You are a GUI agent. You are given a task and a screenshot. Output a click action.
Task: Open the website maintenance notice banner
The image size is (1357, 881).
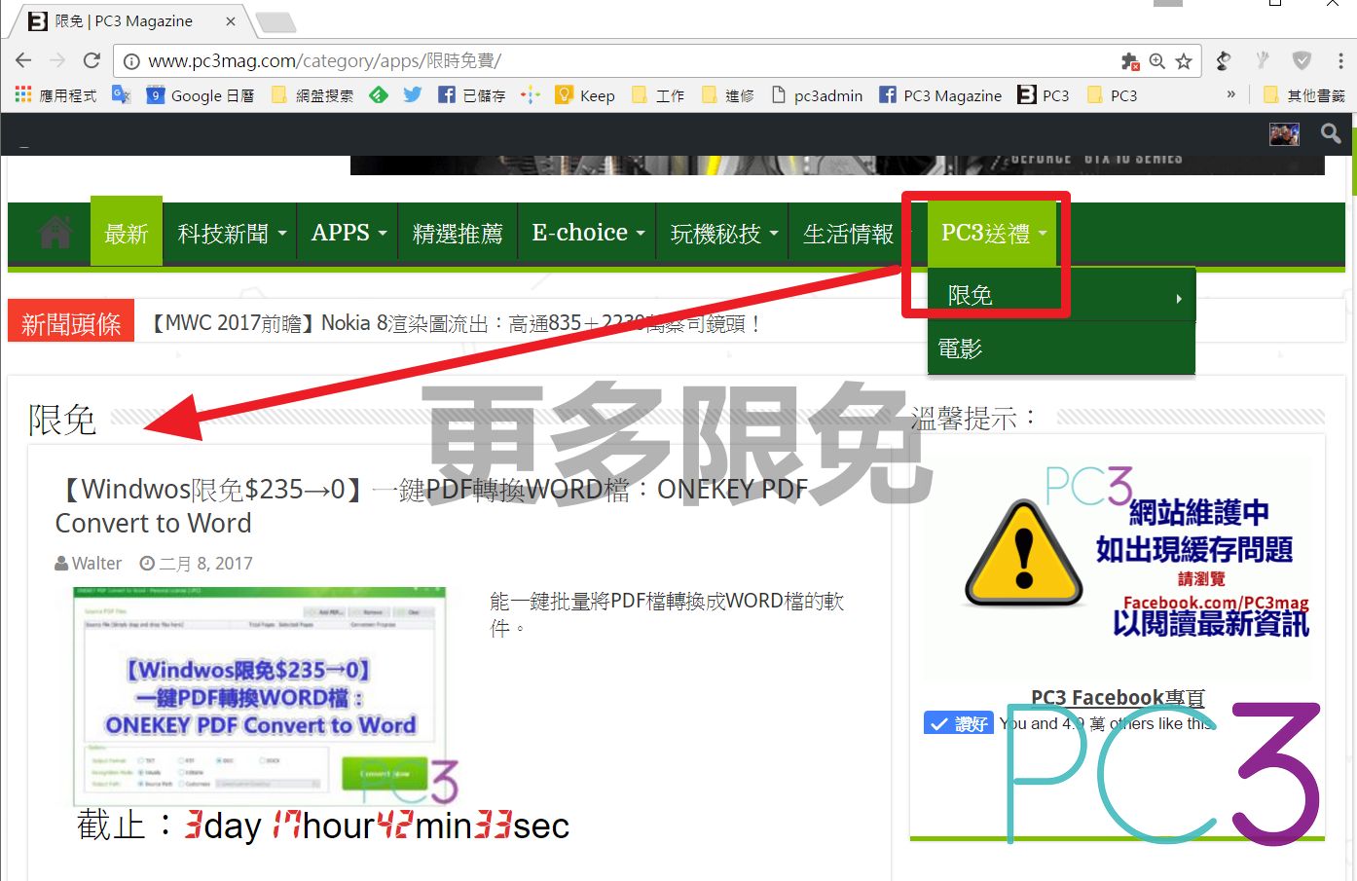1117,557
